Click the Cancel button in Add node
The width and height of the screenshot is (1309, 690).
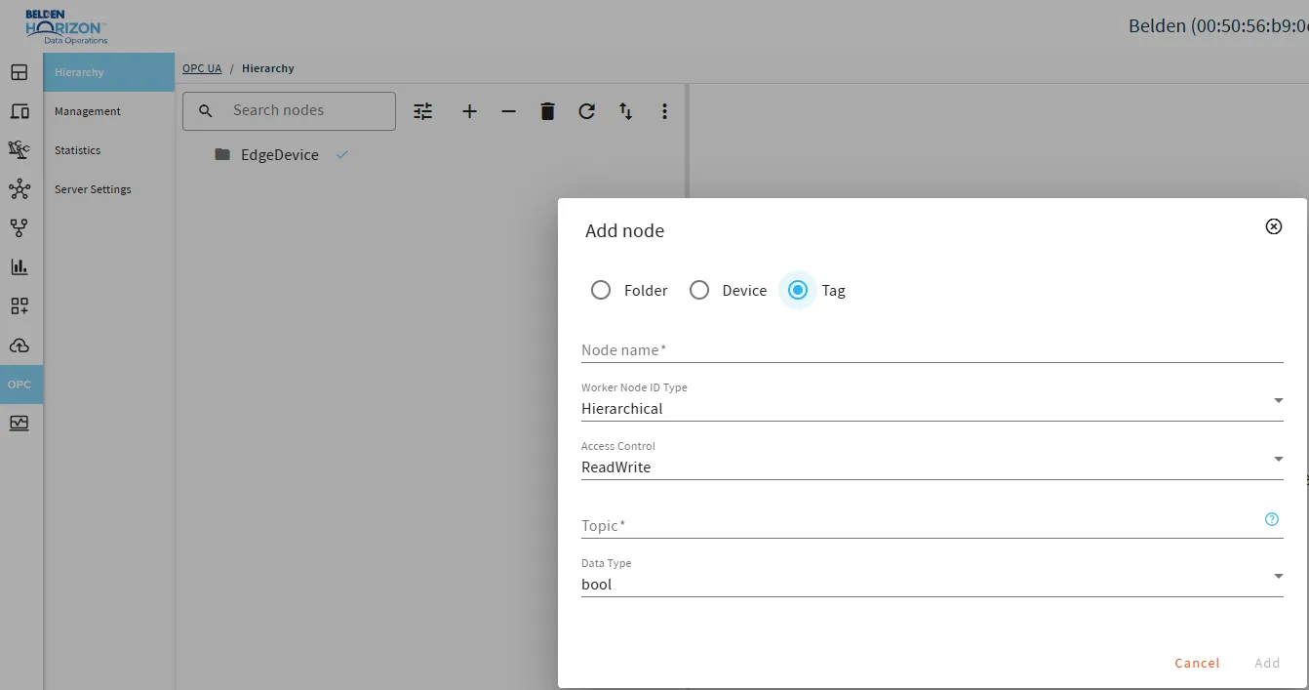click(x=1197, y=663)
